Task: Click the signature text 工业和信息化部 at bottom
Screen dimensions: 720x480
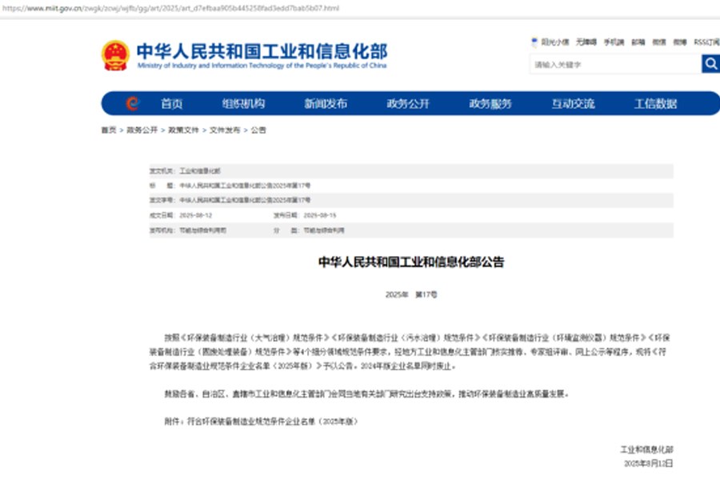Action: coord(647,450)
